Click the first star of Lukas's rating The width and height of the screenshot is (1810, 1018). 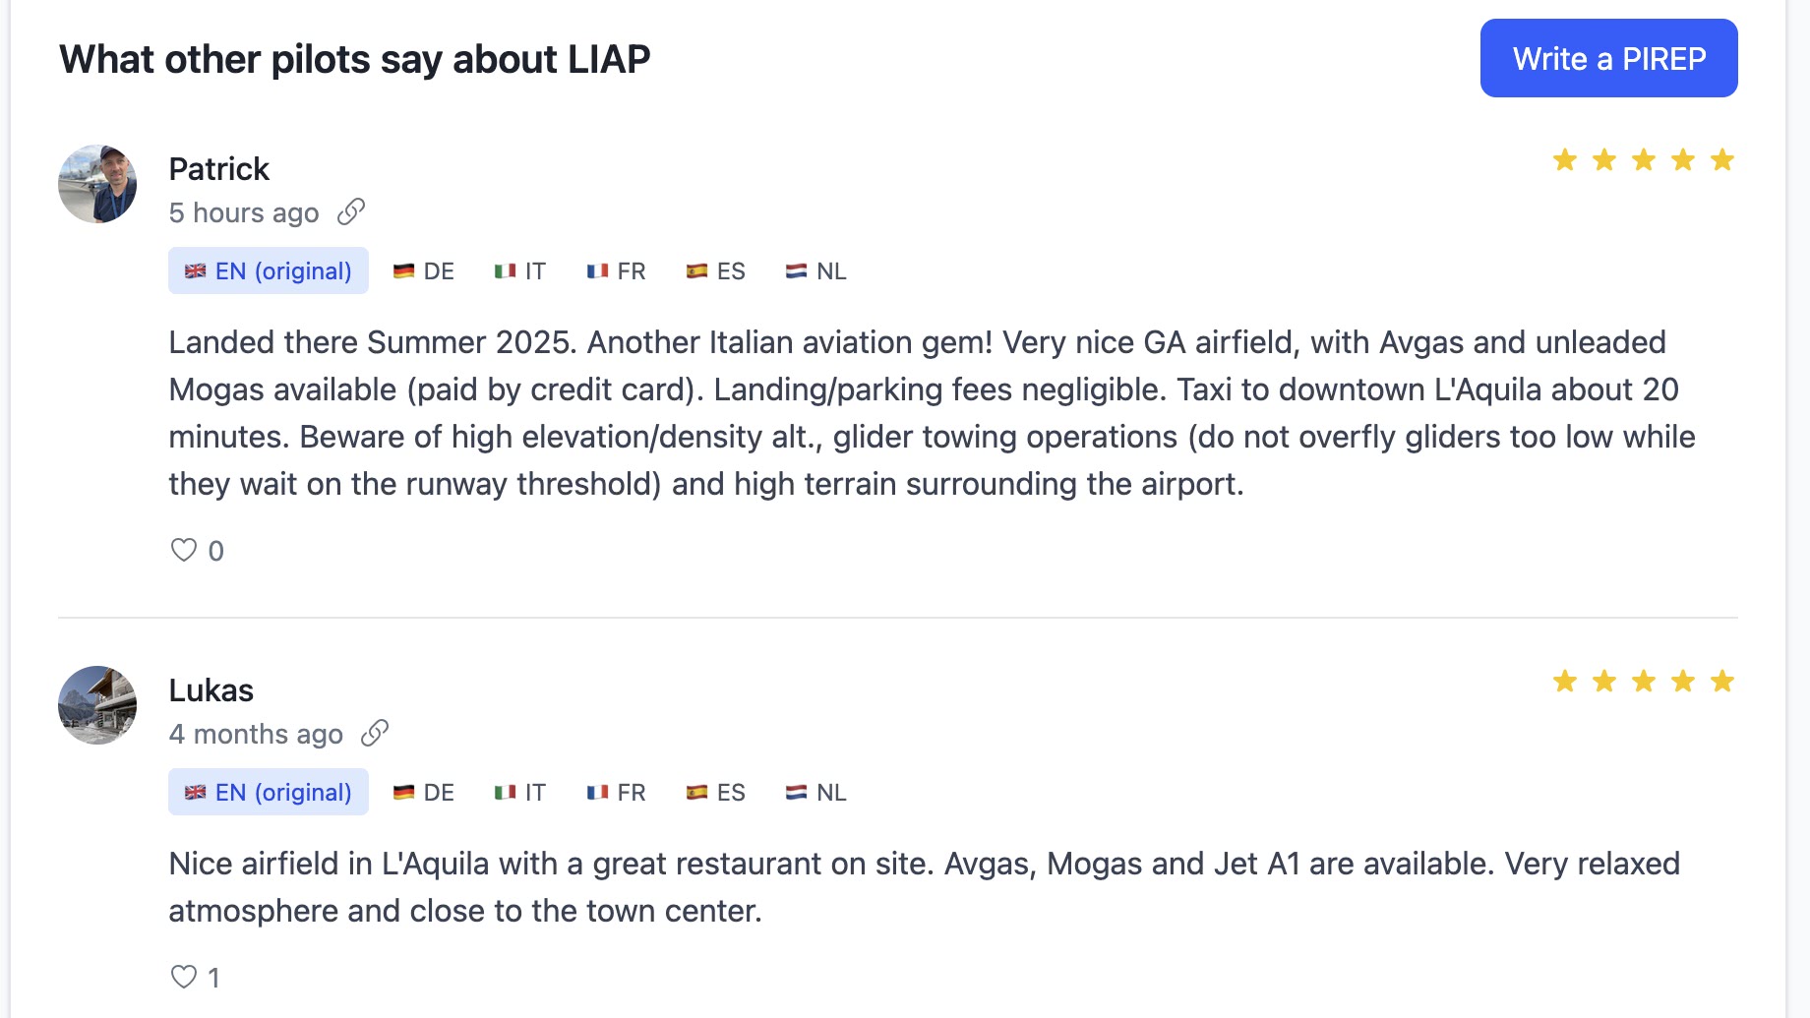pyautogui.click(x=1564, y=680)
